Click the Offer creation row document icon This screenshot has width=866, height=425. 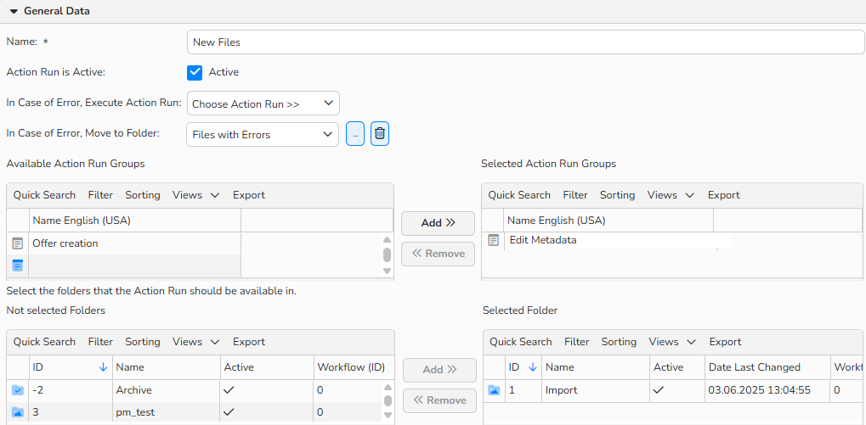click(x=18, y=243)
